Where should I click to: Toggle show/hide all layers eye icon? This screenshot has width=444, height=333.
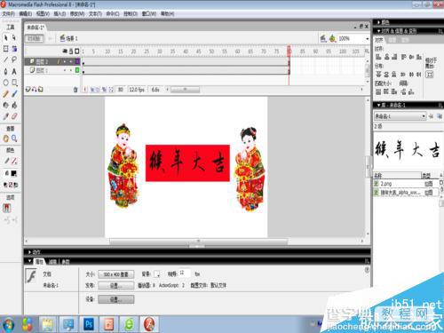pos(65,52)
